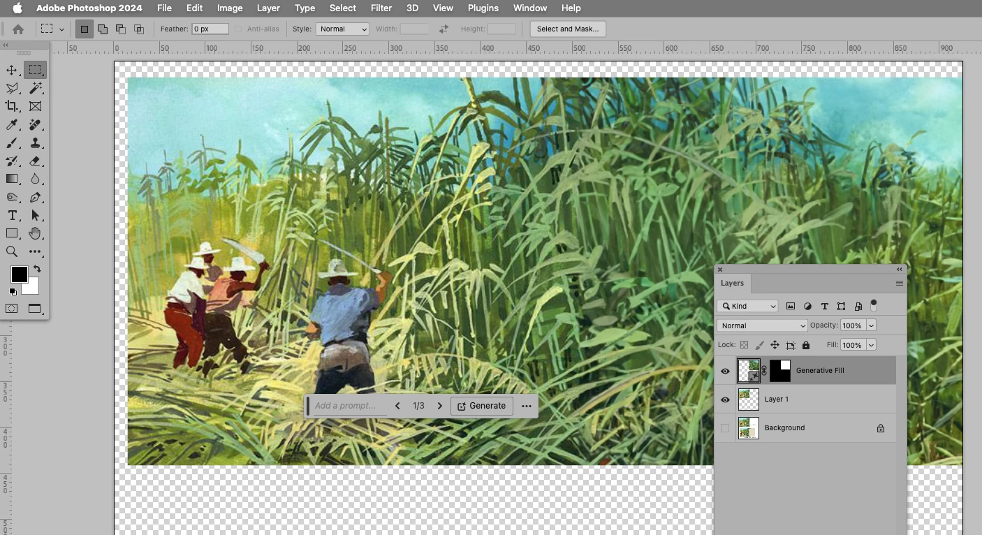Select the History Brush tool
Viewport: 982px width, 535px height.
point(12,161)
